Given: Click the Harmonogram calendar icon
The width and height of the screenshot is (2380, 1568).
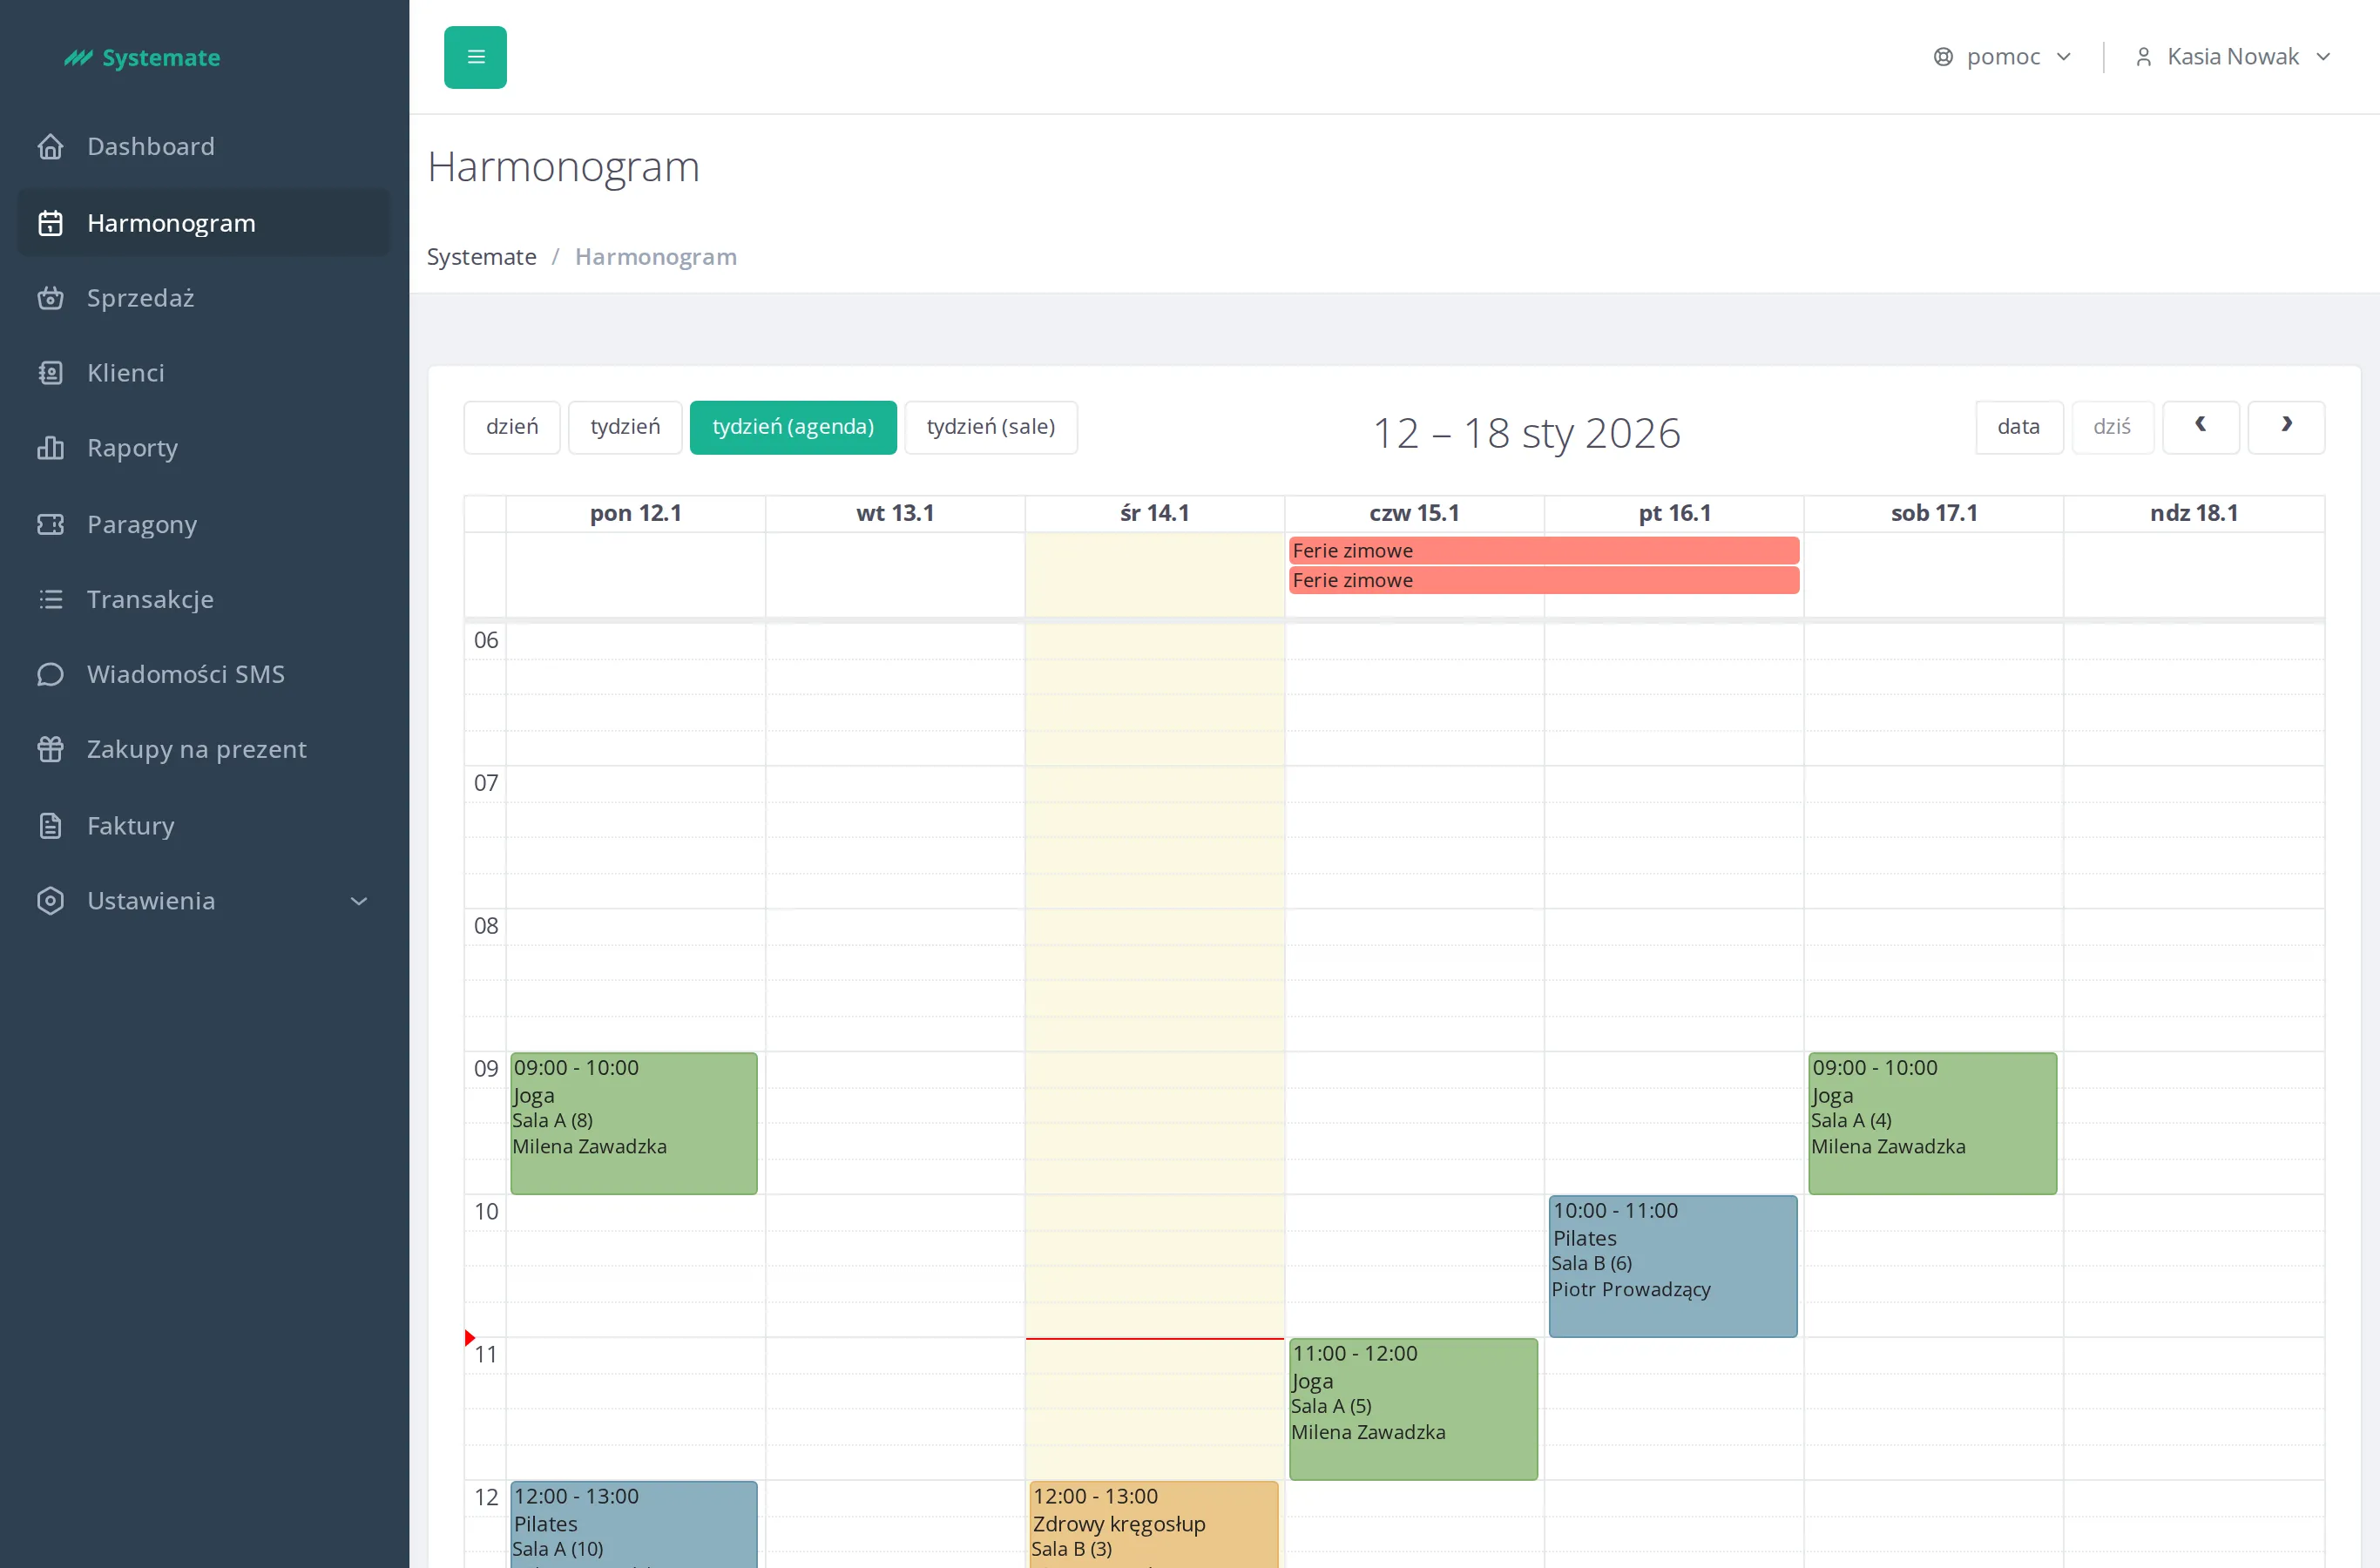Looking at the screenshot, I should point(50,223).
